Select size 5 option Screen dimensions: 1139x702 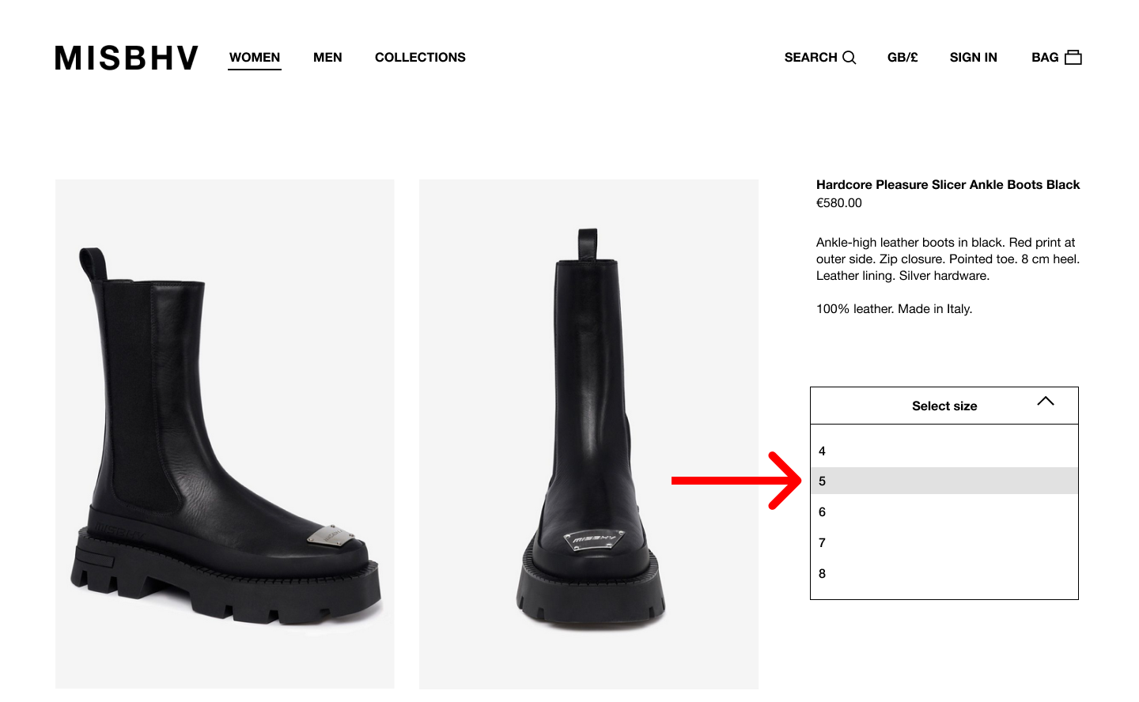pos(944,481)
